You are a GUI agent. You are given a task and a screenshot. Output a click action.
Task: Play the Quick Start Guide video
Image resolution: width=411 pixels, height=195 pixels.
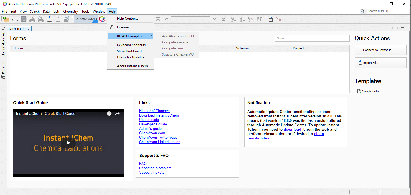pyautogui.click(x=68, y=143)
